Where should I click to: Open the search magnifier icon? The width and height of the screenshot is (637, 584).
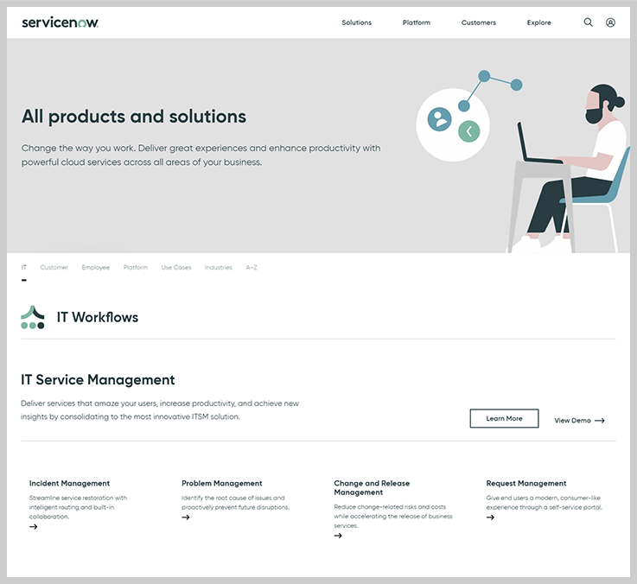[588, 22]
